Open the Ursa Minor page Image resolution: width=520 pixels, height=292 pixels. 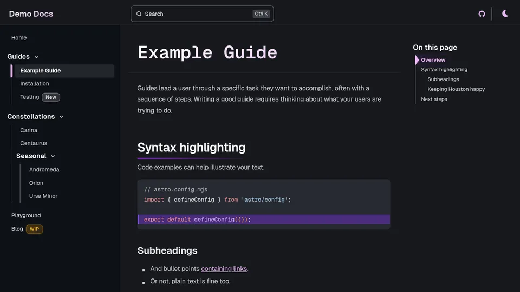pyautogui.click(x=43, y=196)
